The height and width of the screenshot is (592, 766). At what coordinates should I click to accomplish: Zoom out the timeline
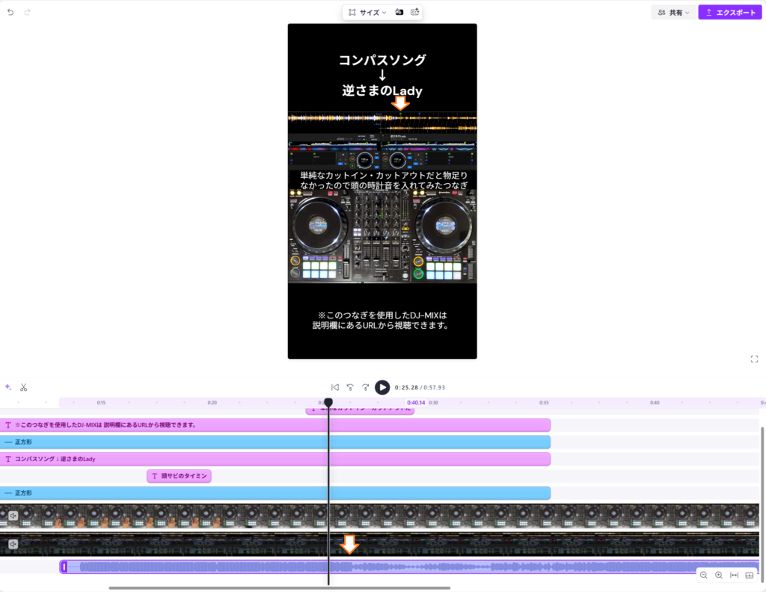pos(704,575)
